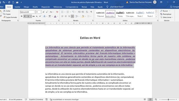The width and height of the screenshot is (179, 101).
Task: Click the macro recording icon in status bar
Action: [x=47, y=99]
